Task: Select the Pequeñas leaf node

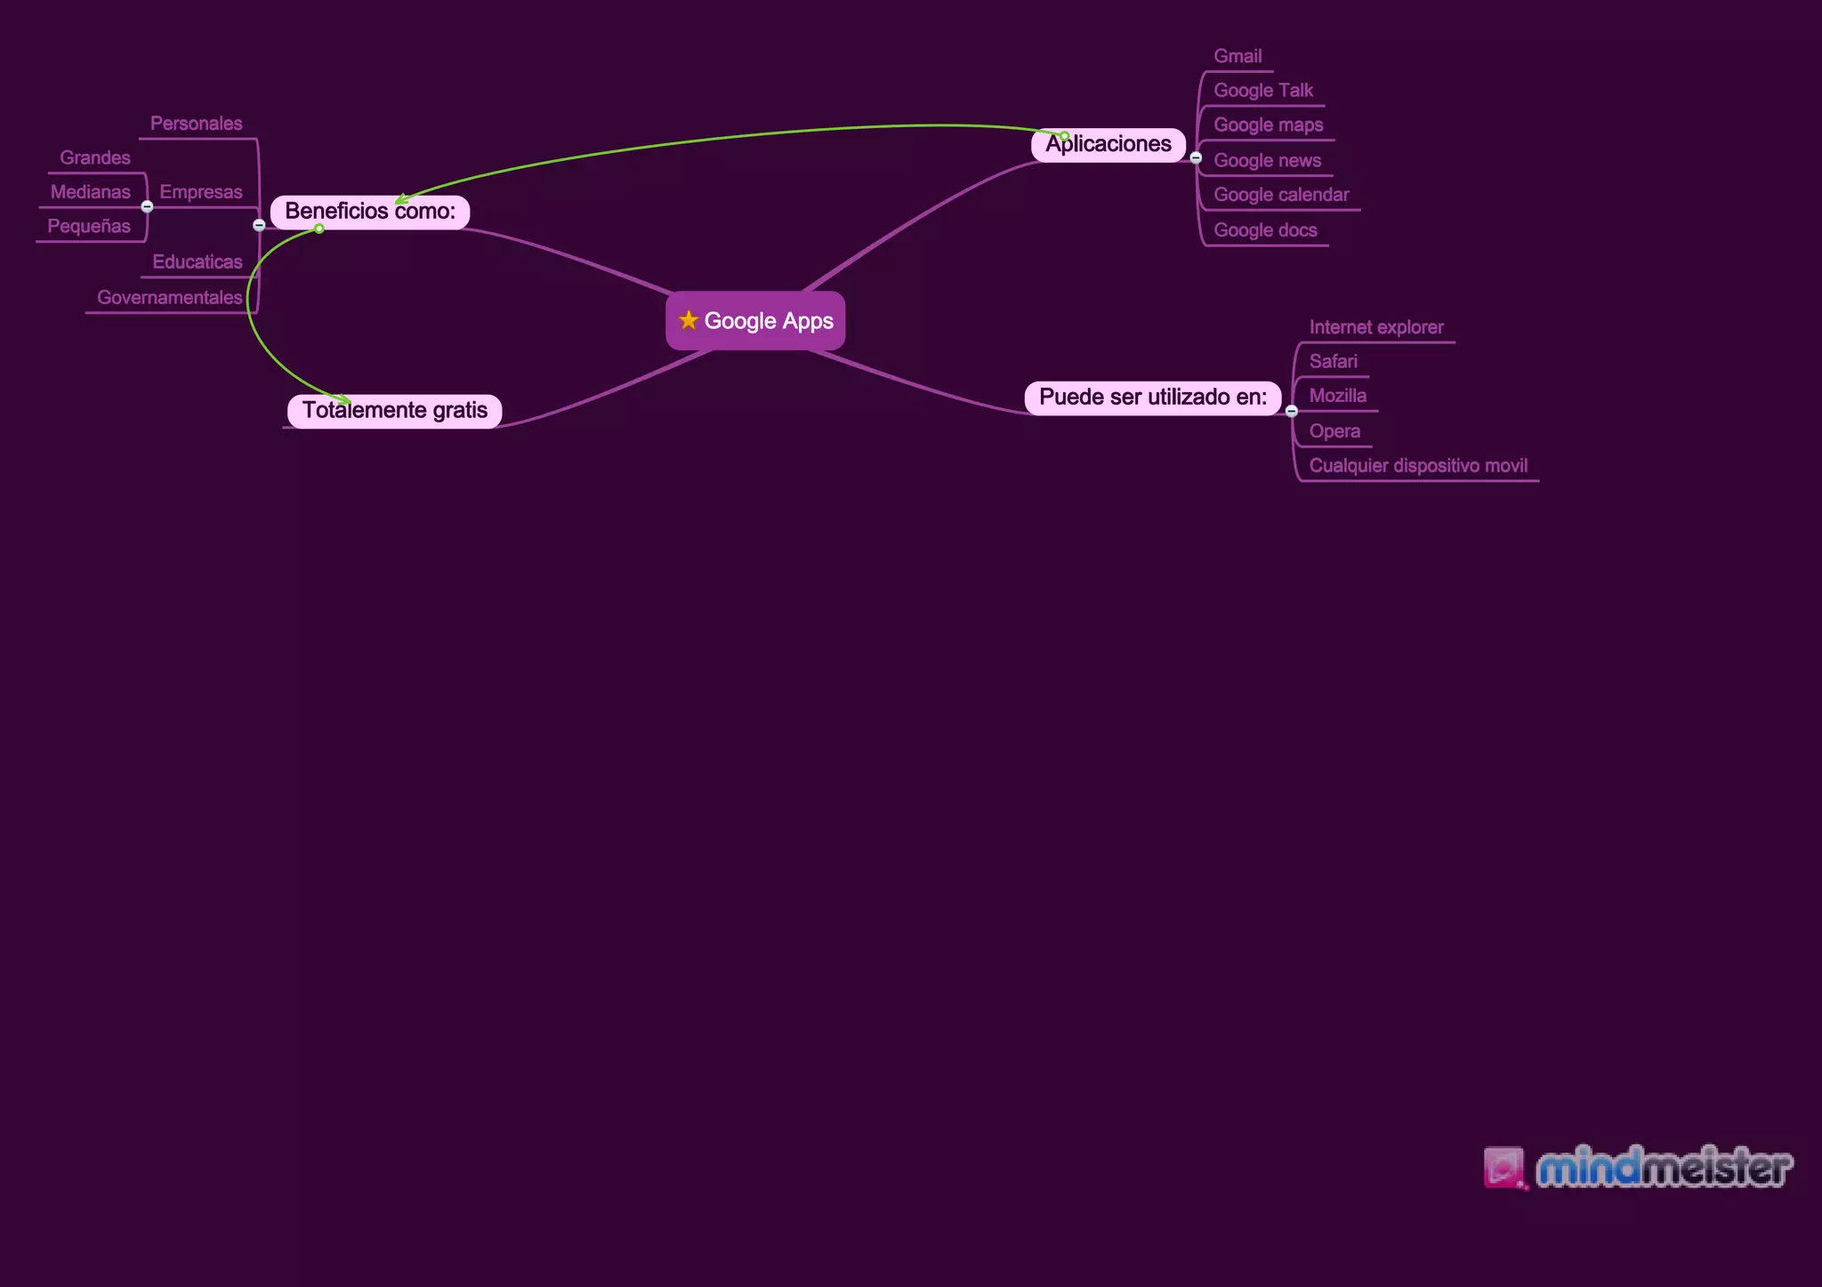Action: click(89, 227)
